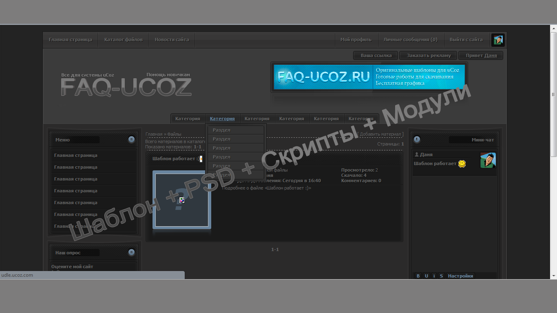Click the vertical scrollbar thumb
The height and width of the screenshot is (313, 557).
tap(553, 94)
